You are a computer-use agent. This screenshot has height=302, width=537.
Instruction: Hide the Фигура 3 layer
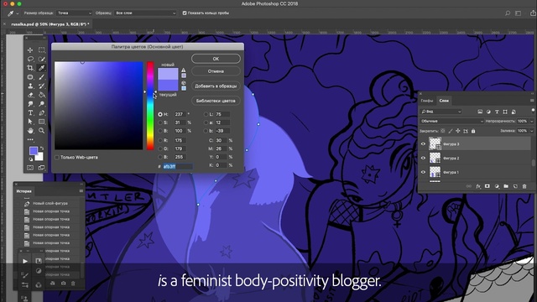(423, 144)
